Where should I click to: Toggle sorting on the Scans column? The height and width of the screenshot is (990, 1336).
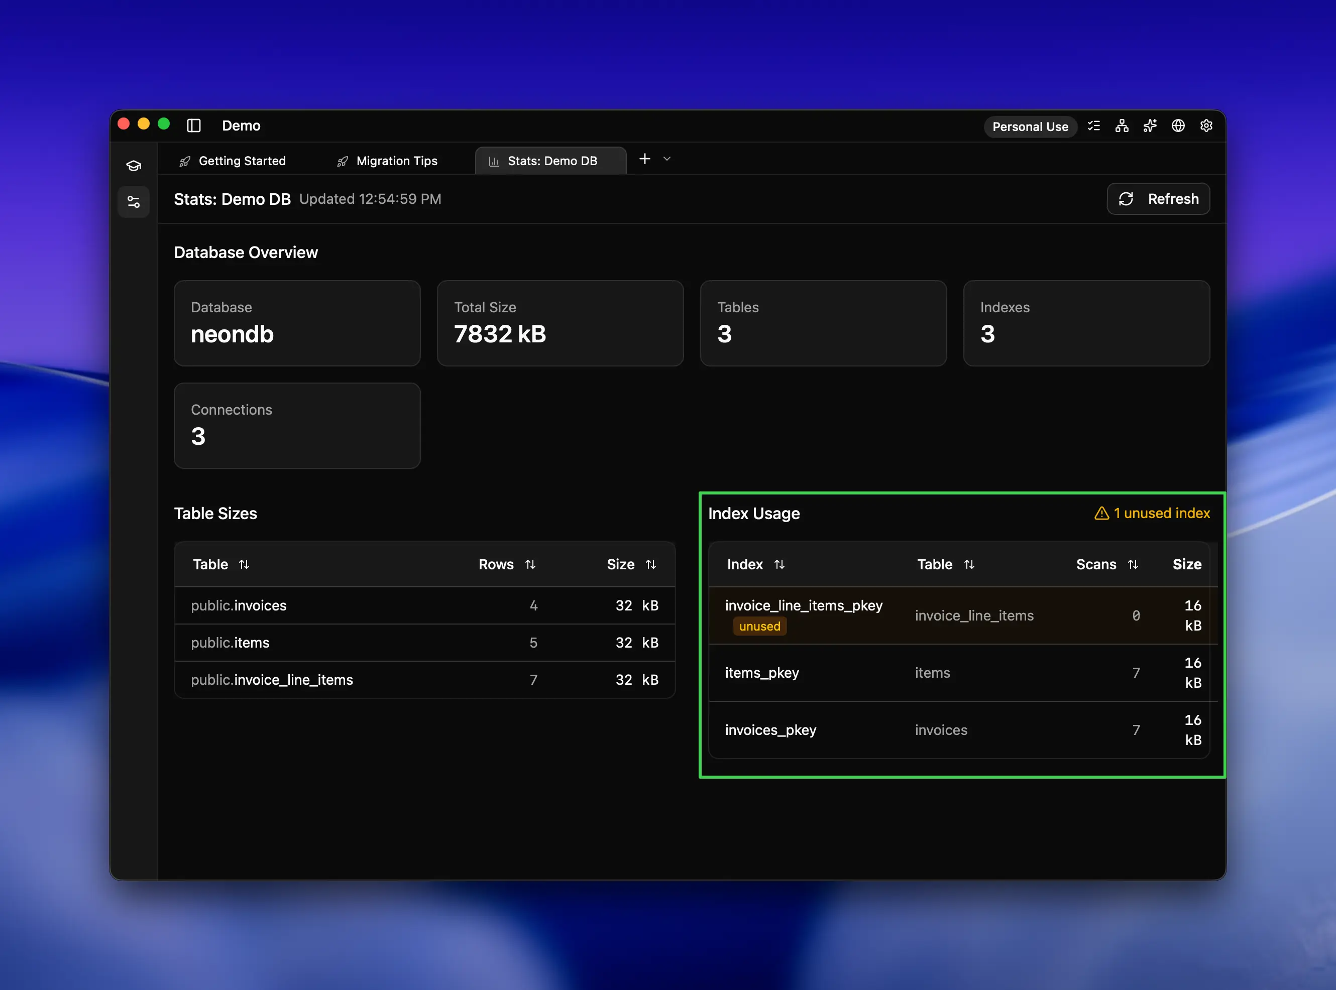(x=1134, y=564)
